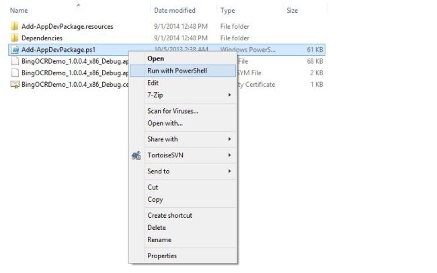The image size is (437, 273).
Task: Click the Certificate type cell
Action: point(256,85)
